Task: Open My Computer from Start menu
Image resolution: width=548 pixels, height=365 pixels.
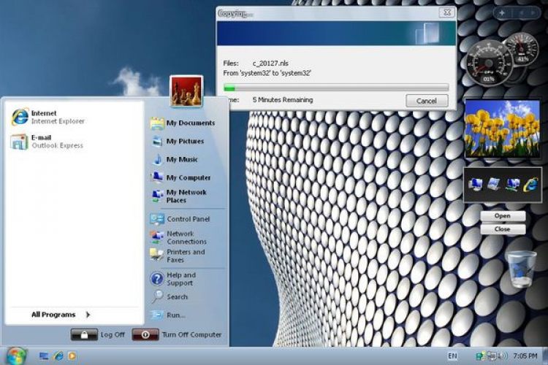Action: pos(180,177)
